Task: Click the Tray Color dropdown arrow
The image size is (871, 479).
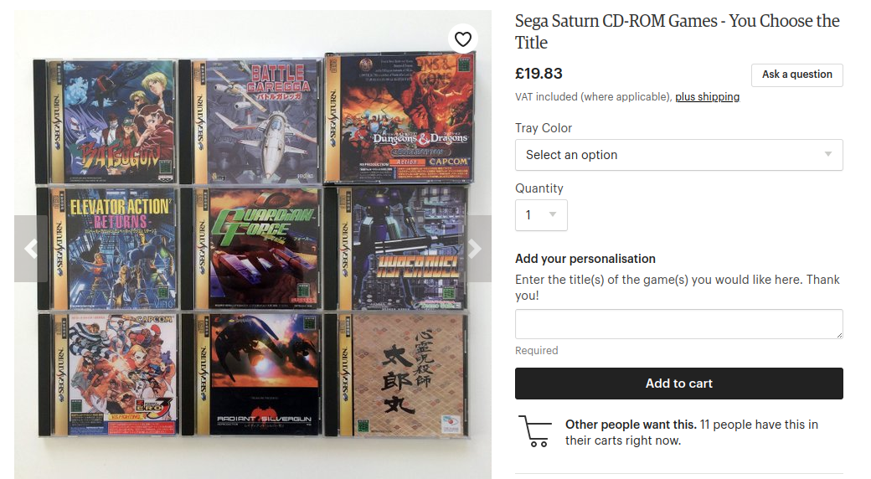Action: (828, 155)
